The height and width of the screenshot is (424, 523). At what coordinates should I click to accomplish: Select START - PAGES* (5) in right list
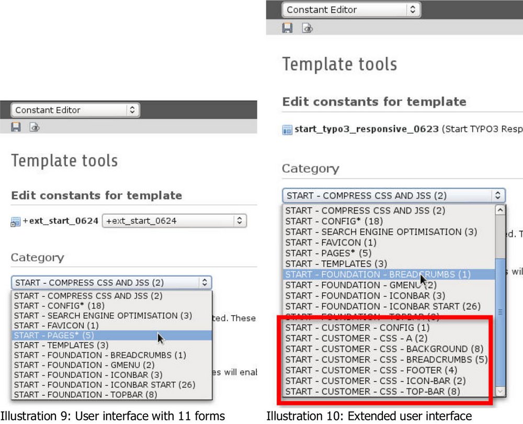(389, 253)
